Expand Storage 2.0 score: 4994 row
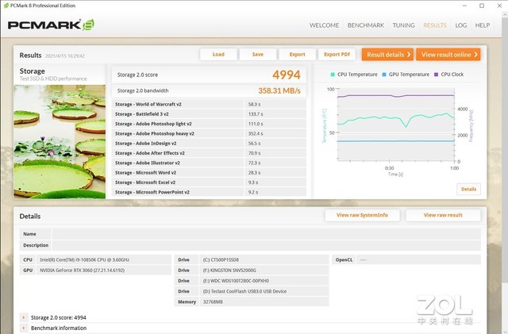This screenshot has width=508, height=334. 24,318
